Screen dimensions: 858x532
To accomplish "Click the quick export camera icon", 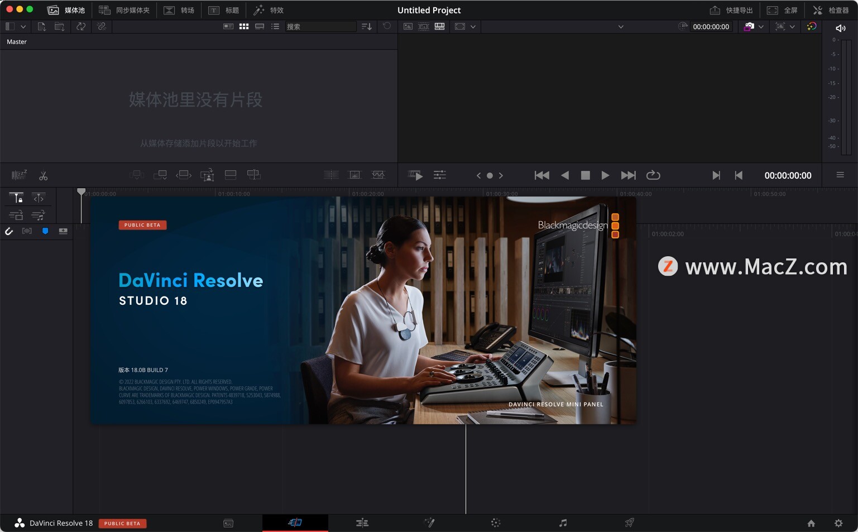I will [749, 26].
